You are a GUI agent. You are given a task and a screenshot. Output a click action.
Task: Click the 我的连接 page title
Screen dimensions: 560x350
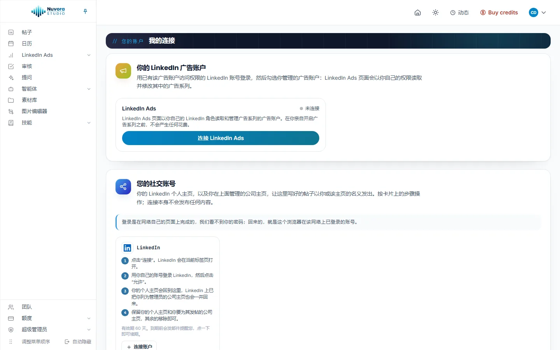tap(162, 41)
